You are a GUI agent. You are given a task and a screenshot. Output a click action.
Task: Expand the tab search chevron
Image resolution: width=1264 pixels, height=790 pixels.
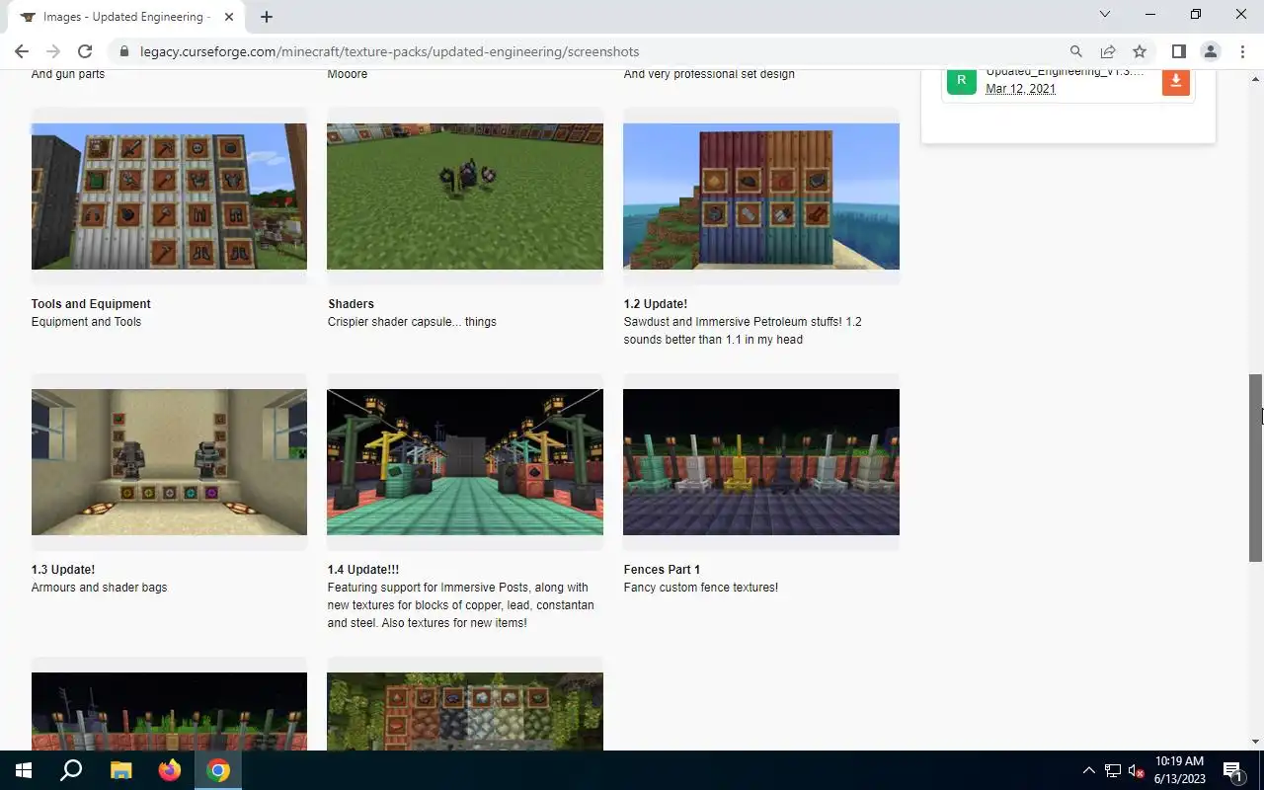coord(1105,15)
